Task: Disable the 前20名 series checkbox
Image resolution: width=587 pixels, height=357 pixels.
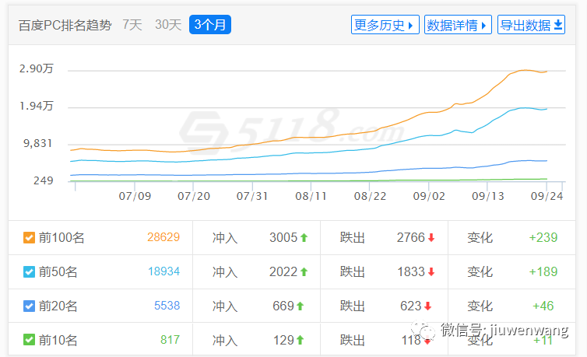Action: pyautogui.click(x=30, y=306)
